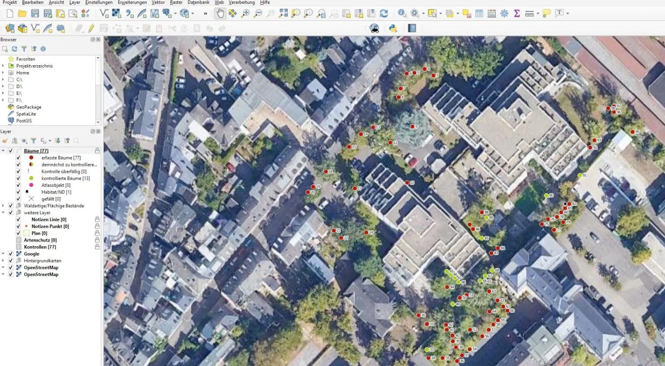The height and width of the screenshot is (366, 665).
Task: Click the green 'kontrollierte Bäume' legend symbol
Action: coord(31,178)
